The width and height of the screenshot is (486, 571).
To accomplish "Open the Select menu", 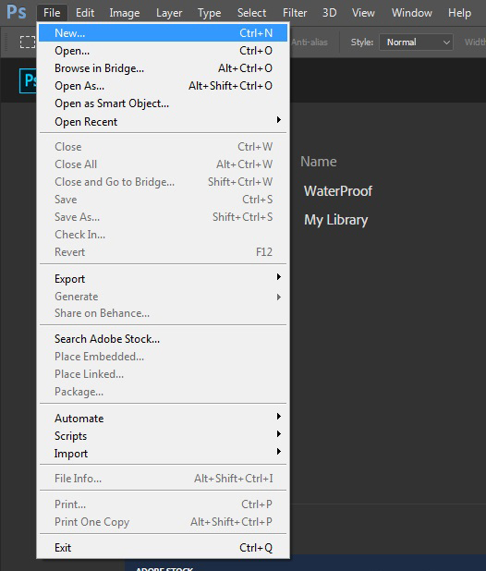I will click(251, 13).
